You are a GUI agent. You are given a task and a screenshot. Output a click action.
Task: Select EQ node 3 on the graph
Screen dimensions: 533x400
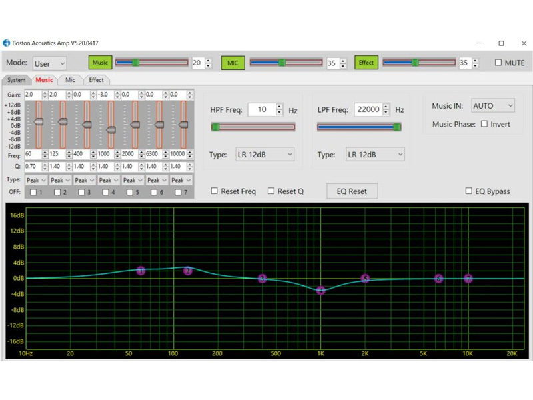pyautogui.click(x=262, y=279)
